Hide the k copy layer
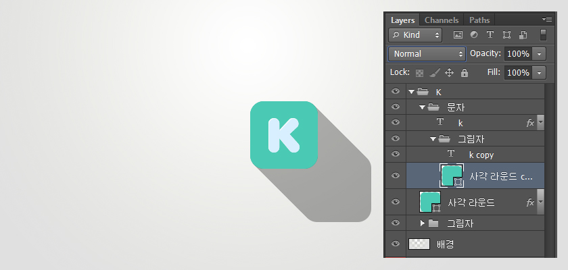568x270 pixels. pos(395,154)
